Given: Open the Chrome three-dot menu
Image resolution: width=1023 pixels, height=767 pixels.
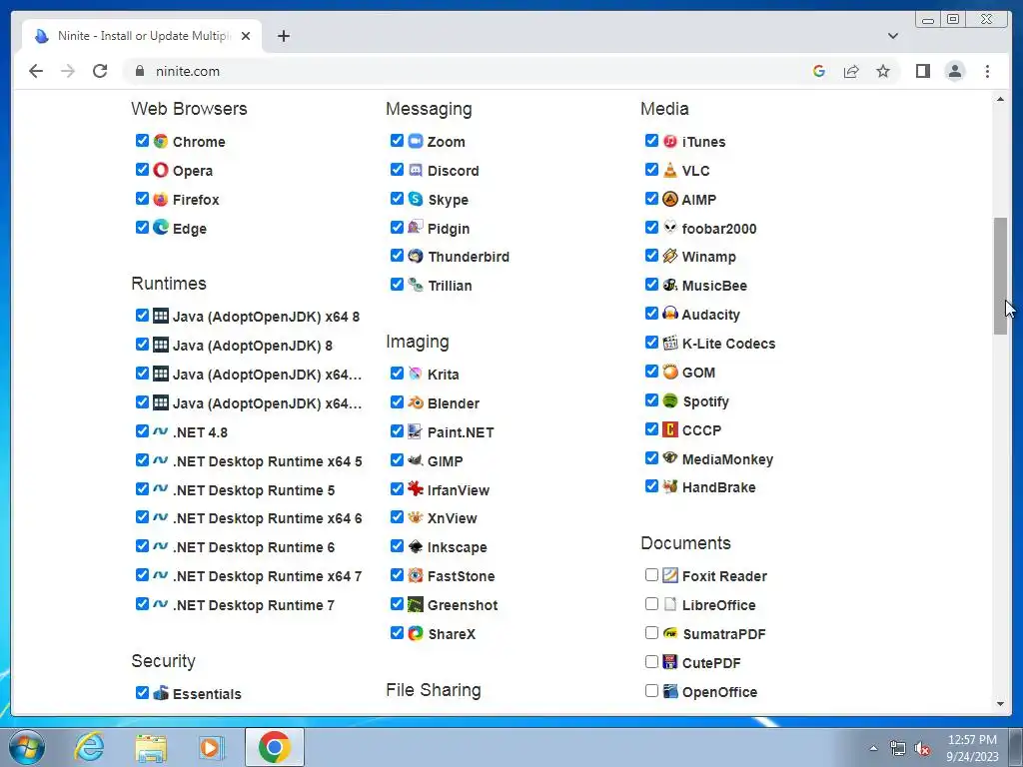Looking at the screenshot, I should (x=987, y=71).
